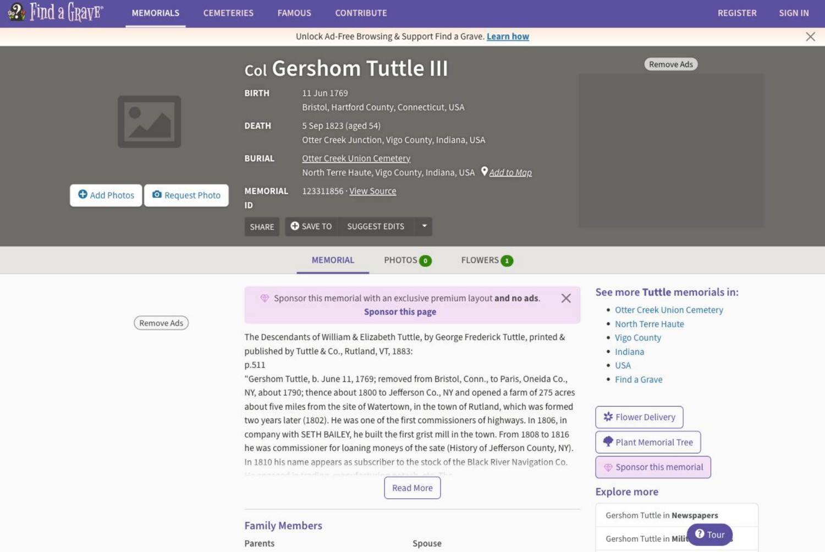The image size is (825, 552).
Task: Expand the biography with Read More
Action: tap(413, 488)
